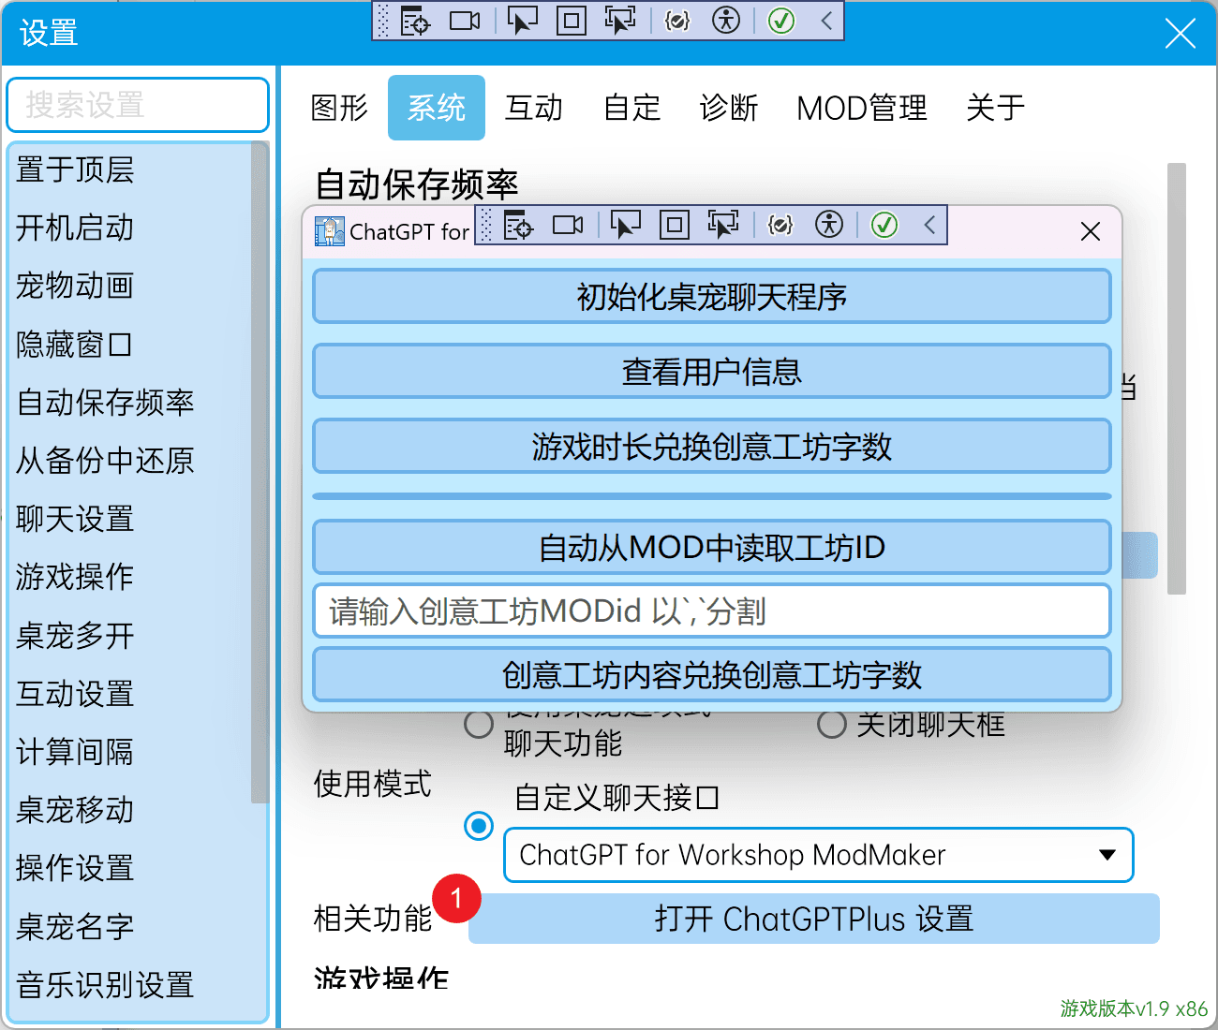Select the 关闭聊天框 radio option
1218x1030 pixels.
831,724
